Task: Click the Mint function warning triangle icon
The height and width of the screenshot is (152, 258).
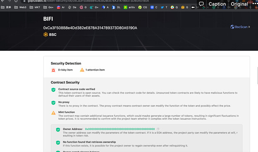Action: [53, 113]
